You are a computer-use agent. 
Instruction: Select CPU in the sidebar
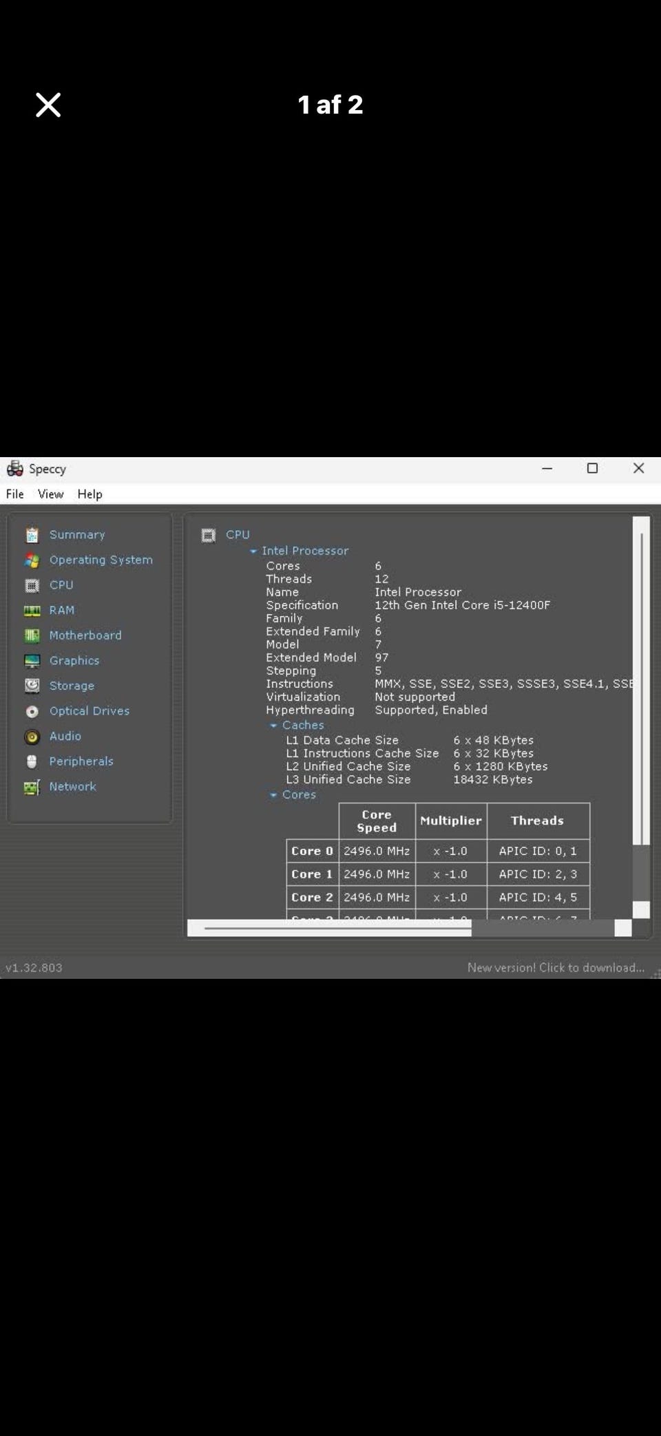coord(61,585)
